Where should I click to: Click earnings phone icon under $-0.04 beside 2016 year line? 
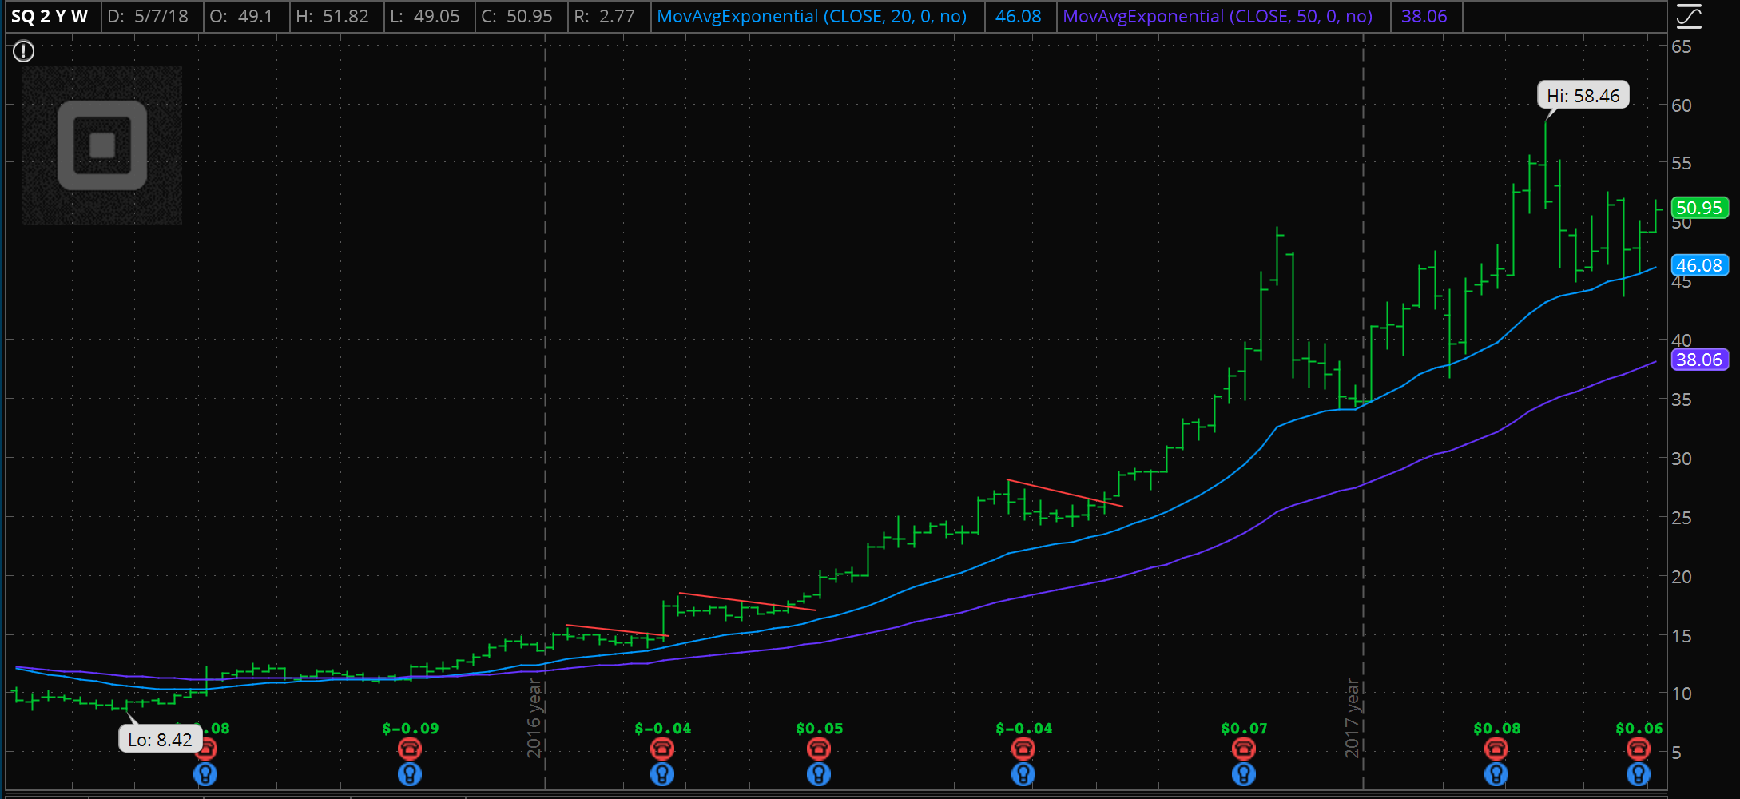coord(662,749)
